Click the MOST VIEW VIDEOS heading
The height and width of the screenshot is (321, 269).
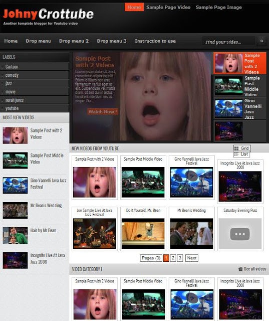[x=19, y=117]
